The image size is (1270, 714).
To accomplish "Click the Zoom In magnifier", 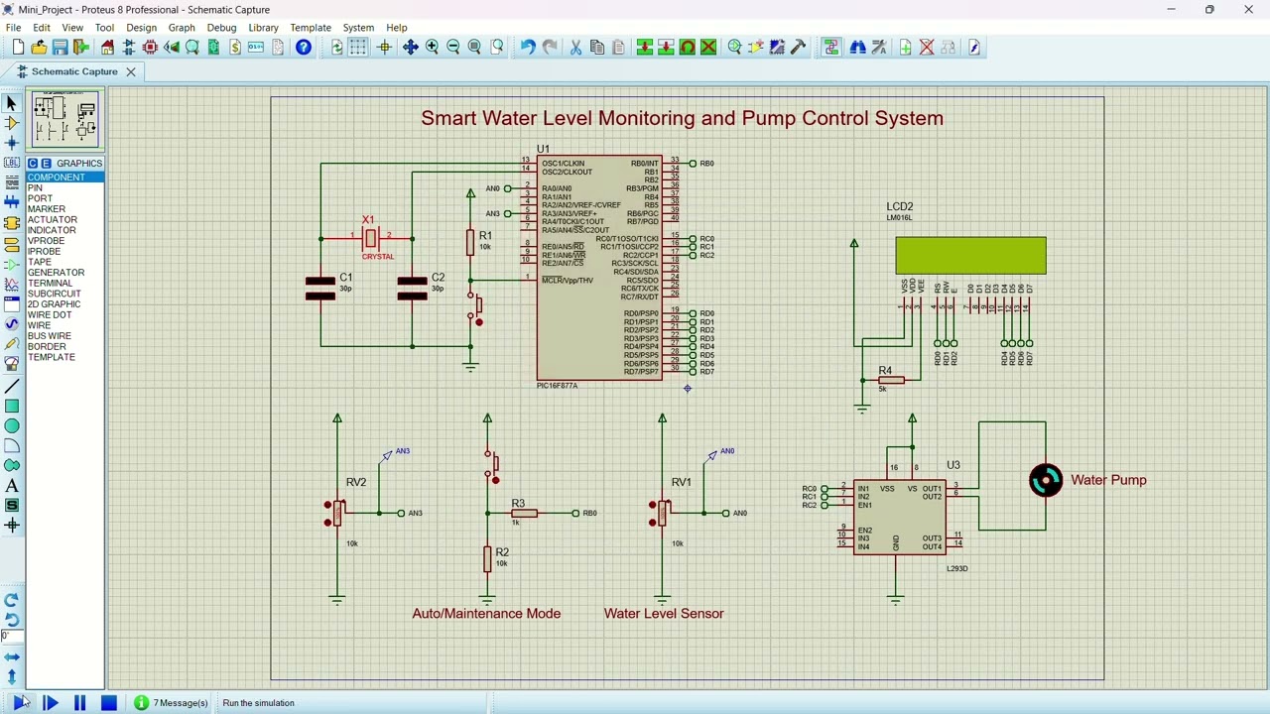I will click(x=432, y=48).
